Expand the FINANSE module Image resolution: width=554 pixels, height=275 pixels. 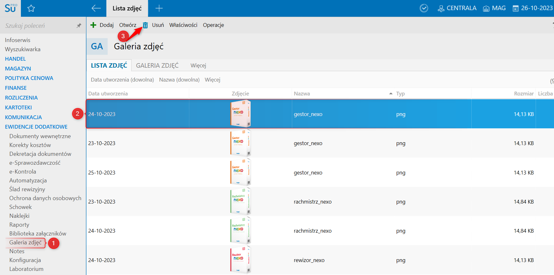(16, 88)
